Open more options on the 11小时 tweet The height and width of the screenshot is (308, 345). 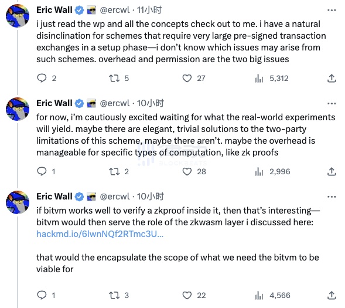click(x=332, y=10)
